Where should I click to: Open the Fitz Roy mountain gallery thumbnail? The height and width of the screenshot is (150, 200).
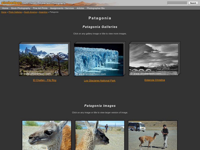[x=44, y=60]
